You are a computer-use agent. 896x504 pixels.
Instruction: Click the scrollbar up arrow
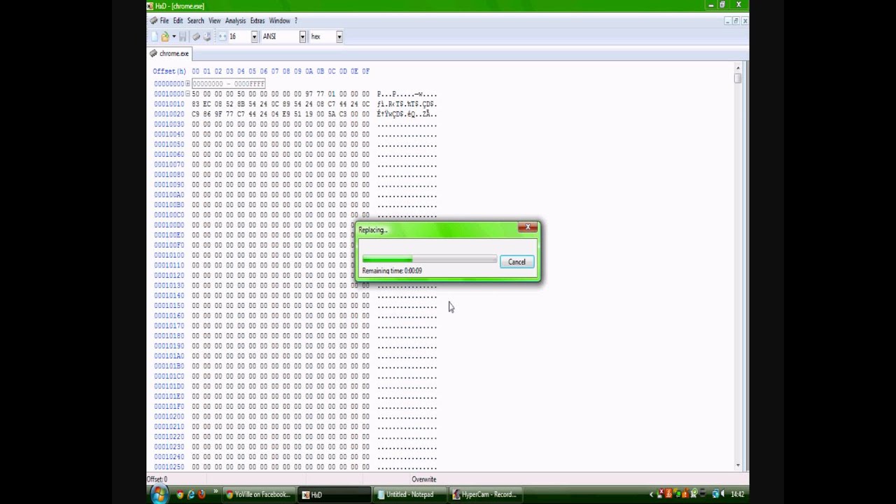tap(738, 66)
